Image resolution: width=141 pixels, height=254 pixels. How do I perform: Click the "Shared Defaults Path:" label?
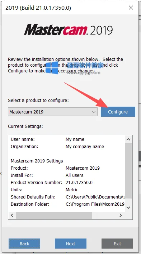33,197
